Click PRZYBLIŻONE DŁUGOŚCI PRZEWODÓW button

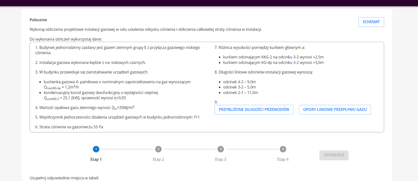point(254,110)
